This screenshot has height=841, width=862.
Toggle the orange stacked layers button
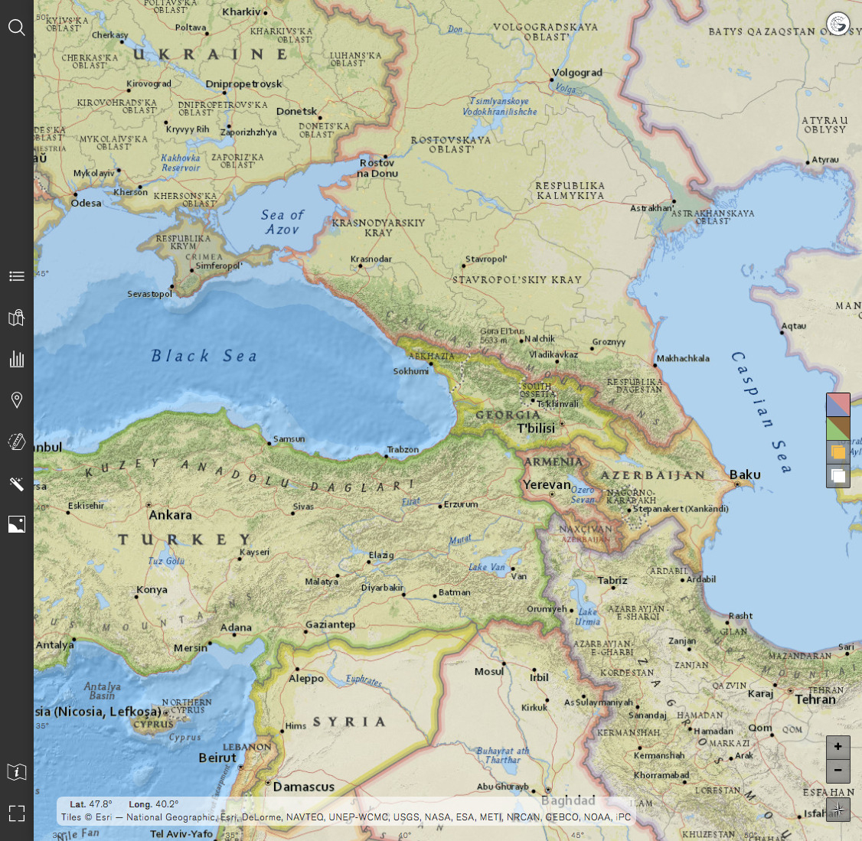point(838,452)
